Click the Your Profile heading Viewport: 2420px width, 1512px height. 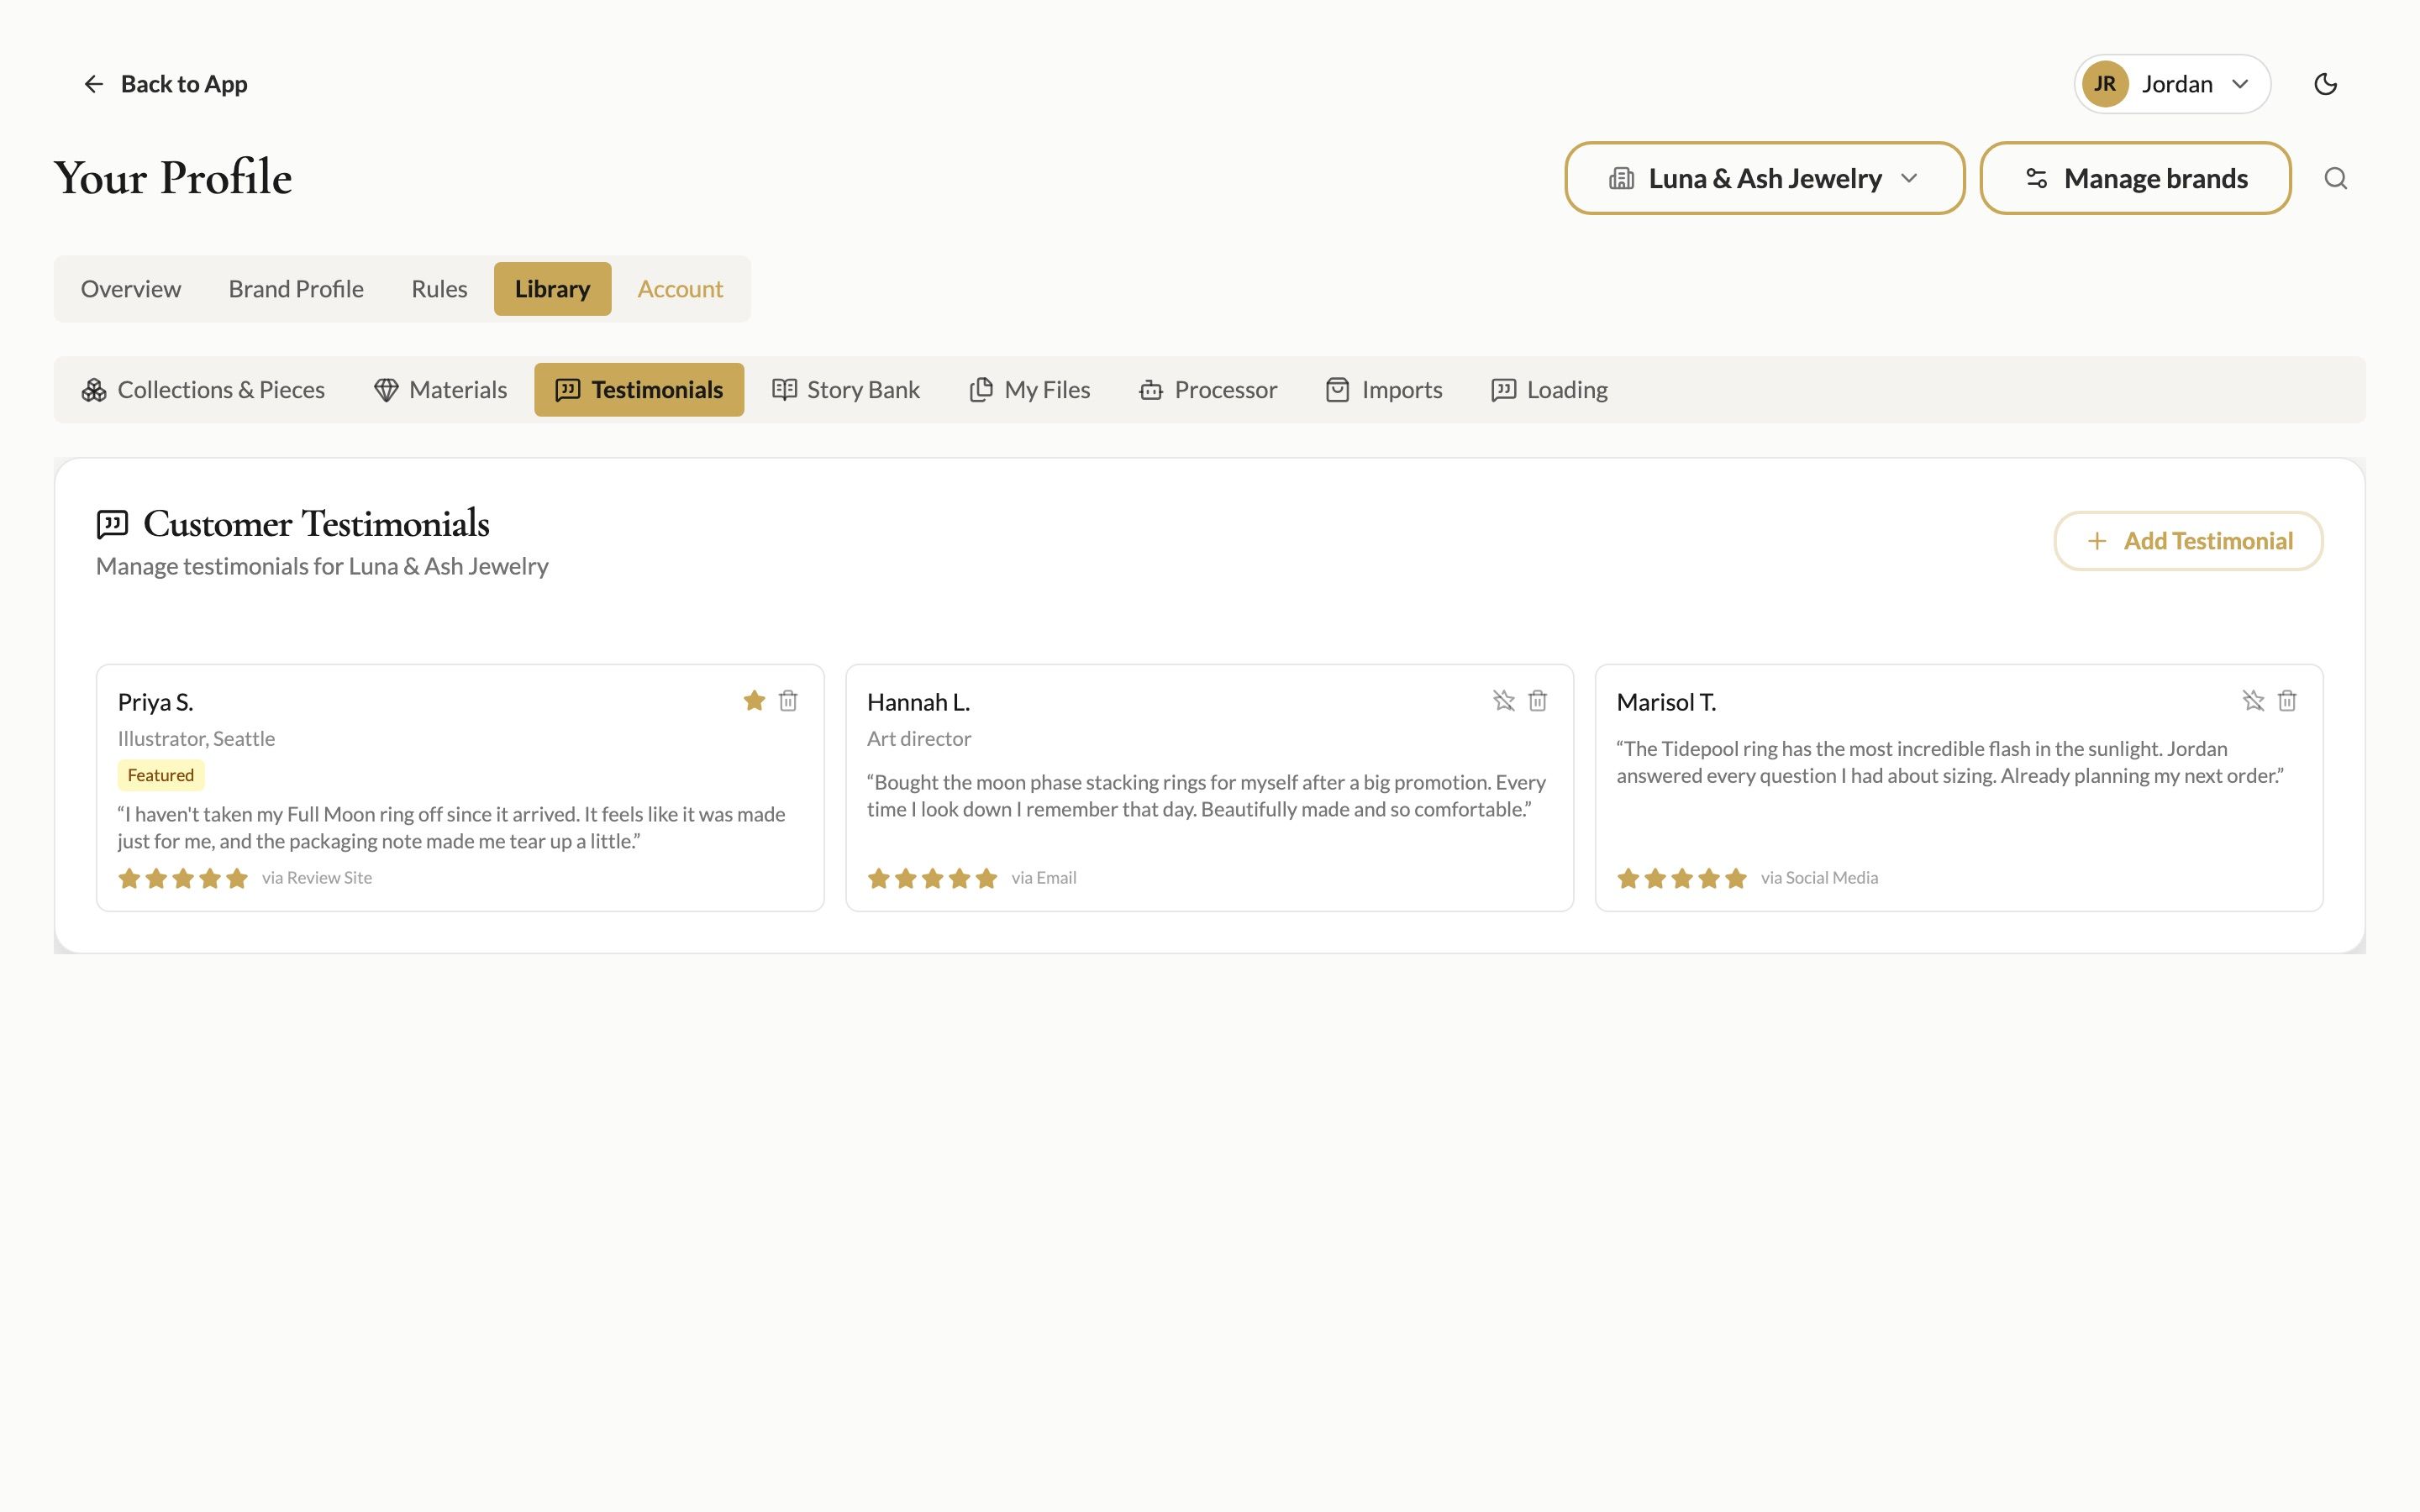(173, 178)
